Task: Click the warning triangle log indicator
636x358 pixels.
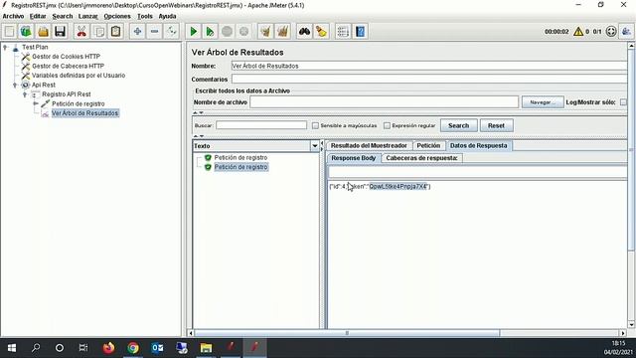Action: [578, 31]
